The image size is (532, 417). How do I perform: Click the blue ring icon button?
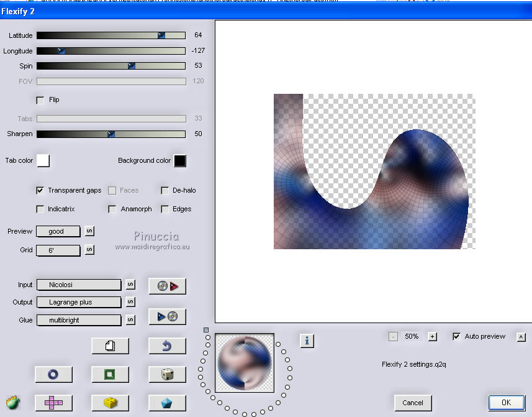53,374
